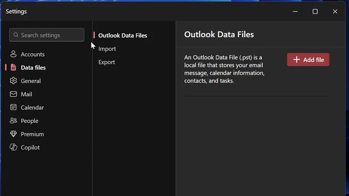Click the Add file button text
The width and height of the screenshot is (349, 196).
coord(314,60)
